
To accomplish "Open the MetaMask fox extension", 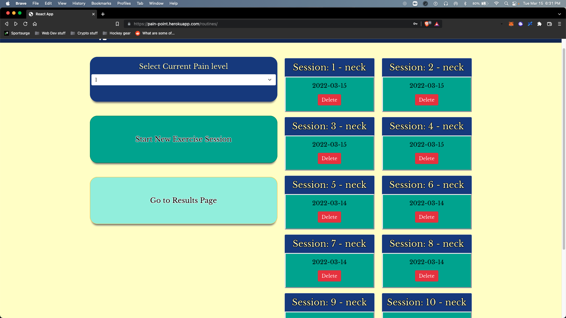I will pos(511,24).
